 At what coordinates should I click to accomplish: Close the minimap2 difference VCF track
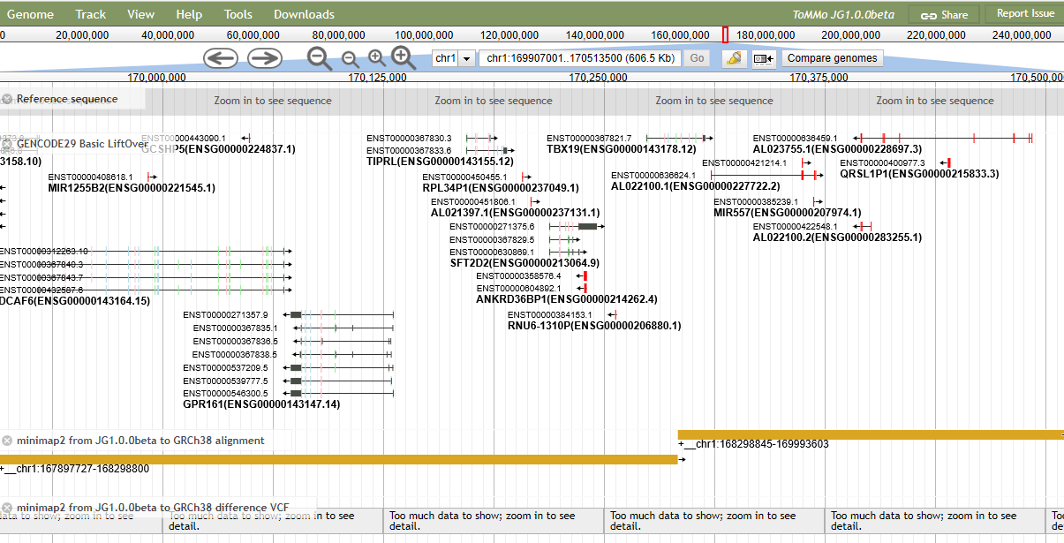click(7, 508)
